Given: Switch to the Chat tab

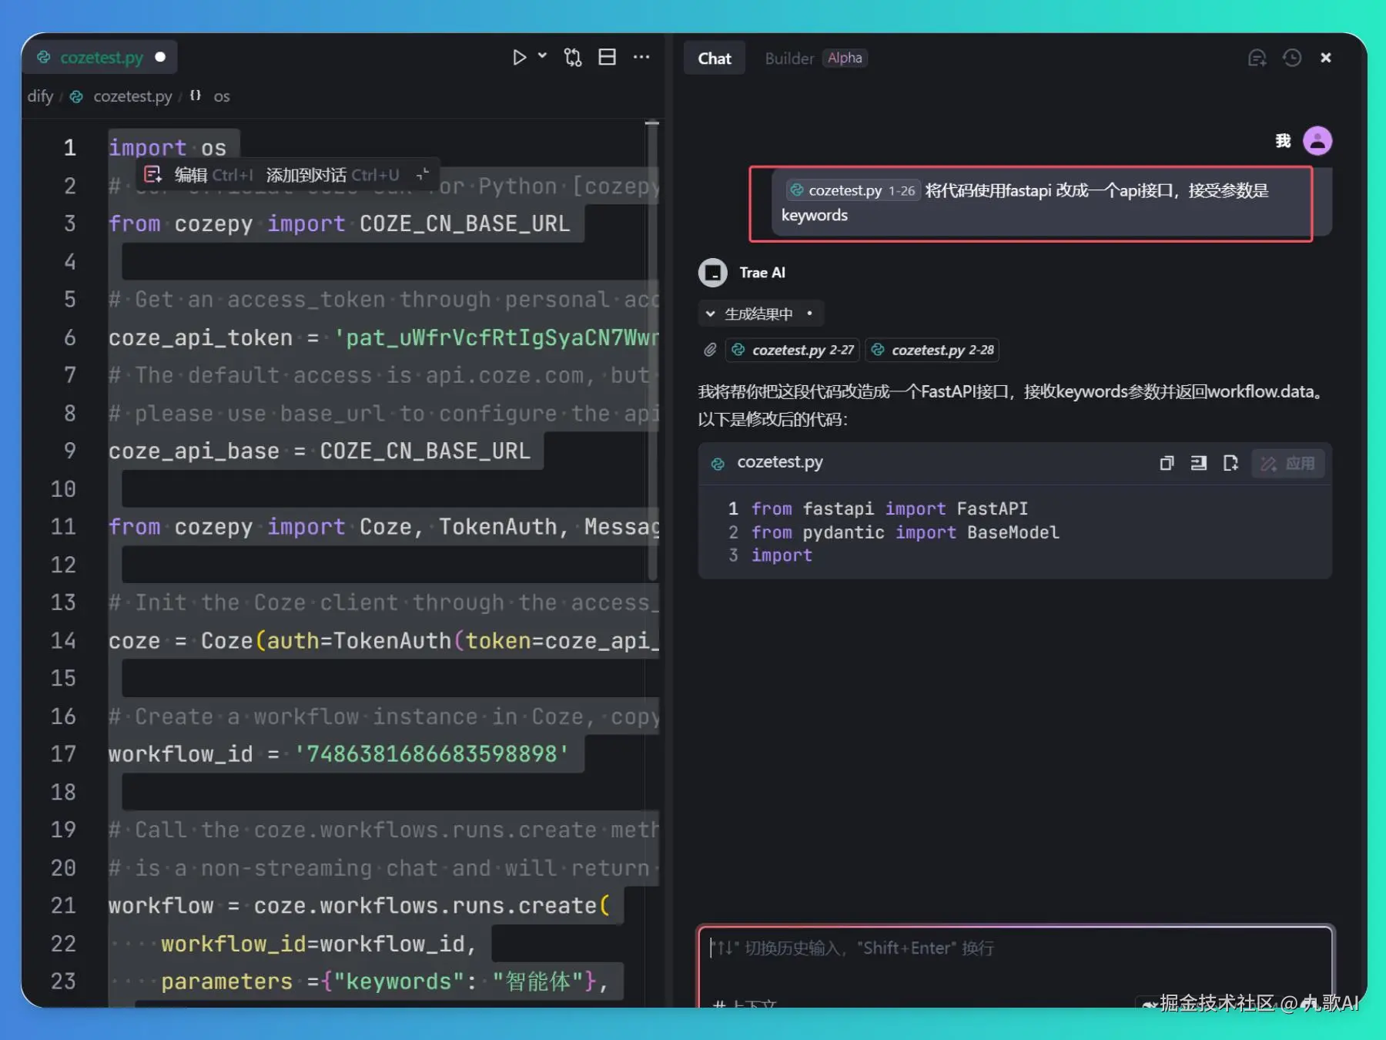Looking at the screenshot, I should [714, 59].
